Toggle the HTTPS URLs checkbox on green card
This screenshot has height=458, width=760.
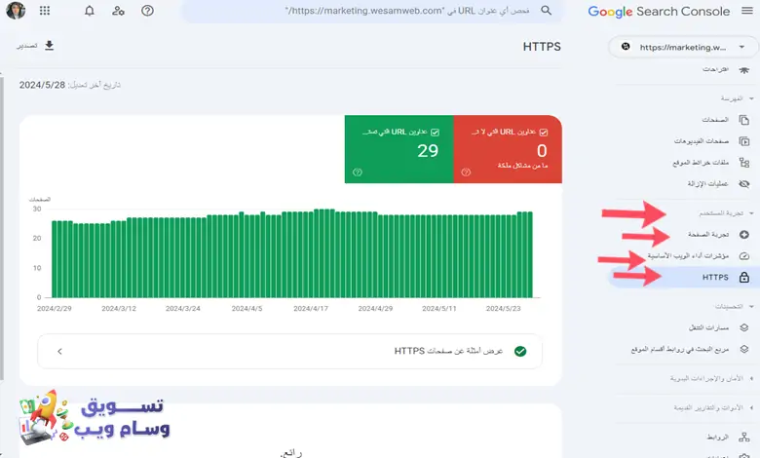pyautogui.click(x=435, y=132)
